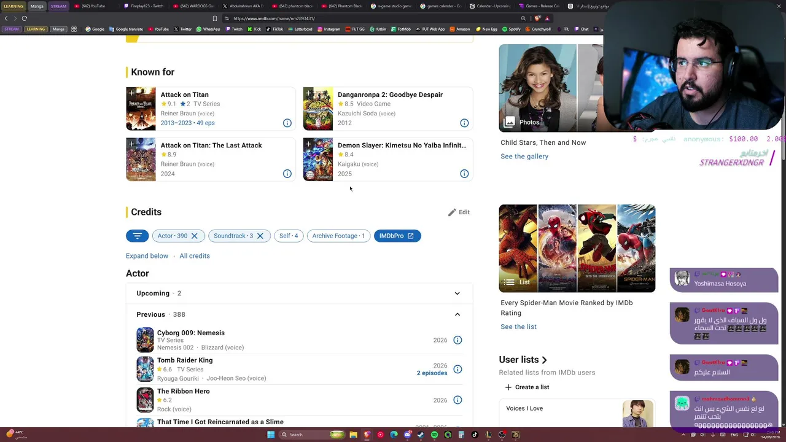Viewport: 786px width, 442px height.
Task: Show hidden system tray icons
Action: point(683,435)
